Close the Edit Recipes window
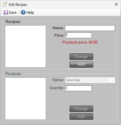 point(116,4)
